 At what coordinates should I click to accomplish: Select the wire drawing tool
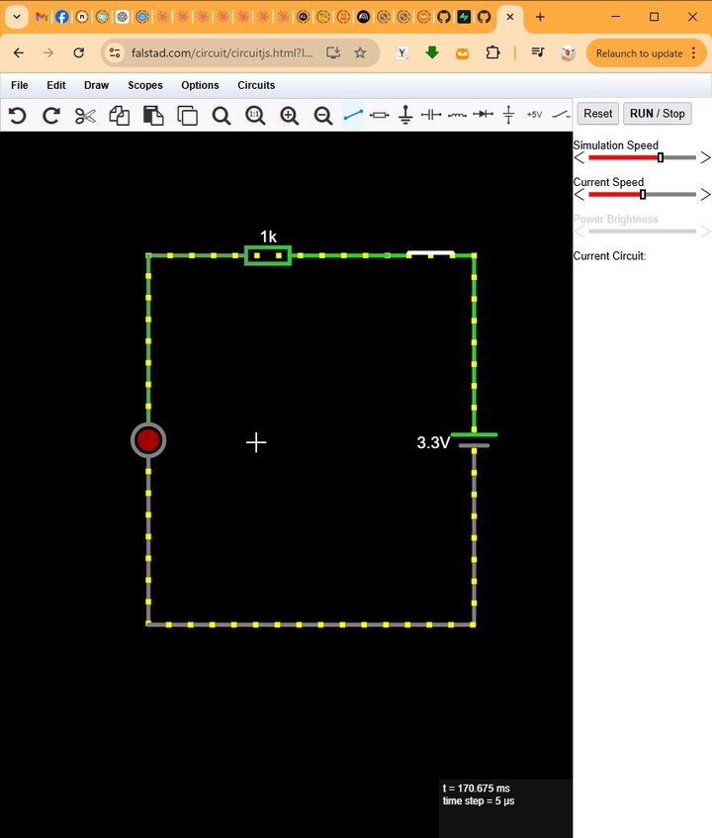tap(353, 115)
